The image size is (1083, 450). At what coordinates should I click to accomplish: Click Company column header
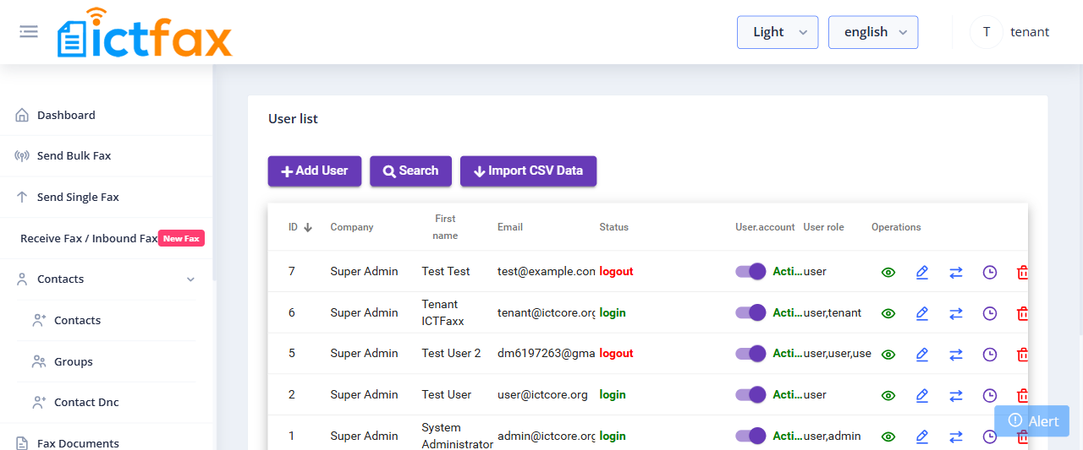[x=352, y=227]
